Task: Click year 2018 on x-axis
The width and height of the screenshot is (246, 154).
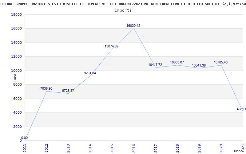Action: point(177,148)
